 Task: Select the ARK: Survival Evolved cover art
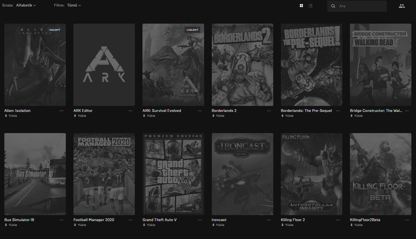173,65
